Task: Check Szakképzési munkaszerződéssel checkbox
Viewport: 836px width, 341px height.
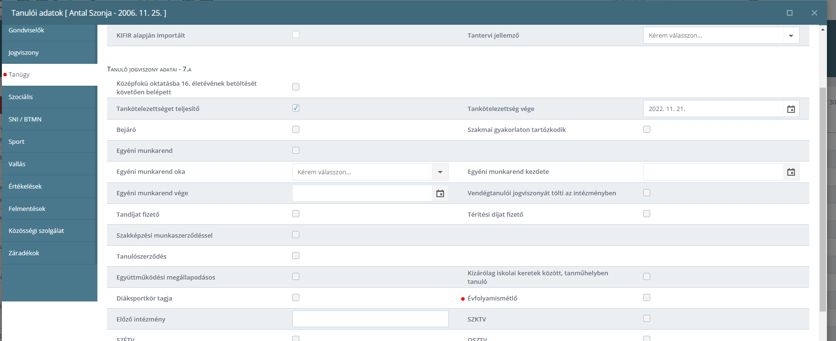Action: (x=296, y=235)
